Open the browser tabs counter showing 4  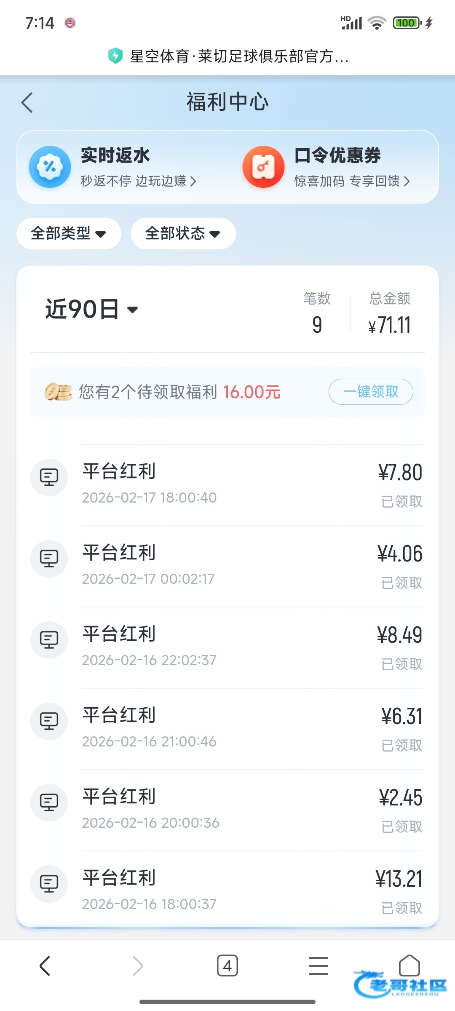(227, 966)
